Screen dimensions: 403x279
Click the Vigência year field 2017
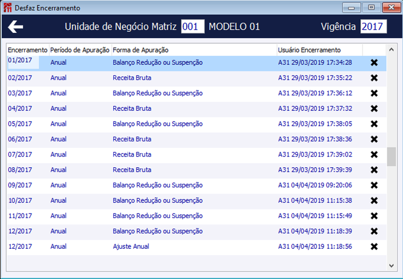click(373, 27)
